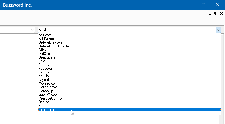Pick the BeforeDragOver event
This screenshot has height=124, width=225.
[129, 42]
